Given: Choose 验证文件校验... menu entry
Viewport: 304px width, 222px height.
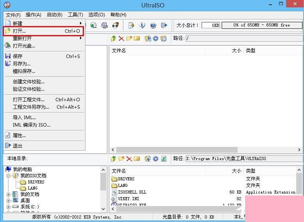Looking at the screenshot, I should coord(44,89).
